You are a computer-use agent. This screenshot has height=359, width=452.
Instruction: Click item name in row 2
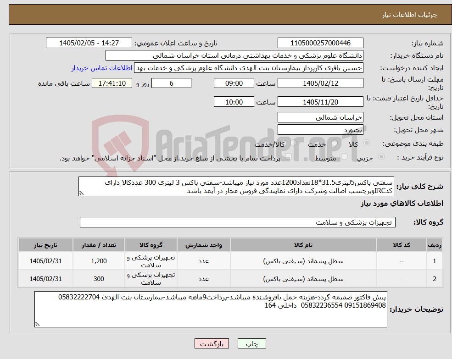click(x=303, y=279)
